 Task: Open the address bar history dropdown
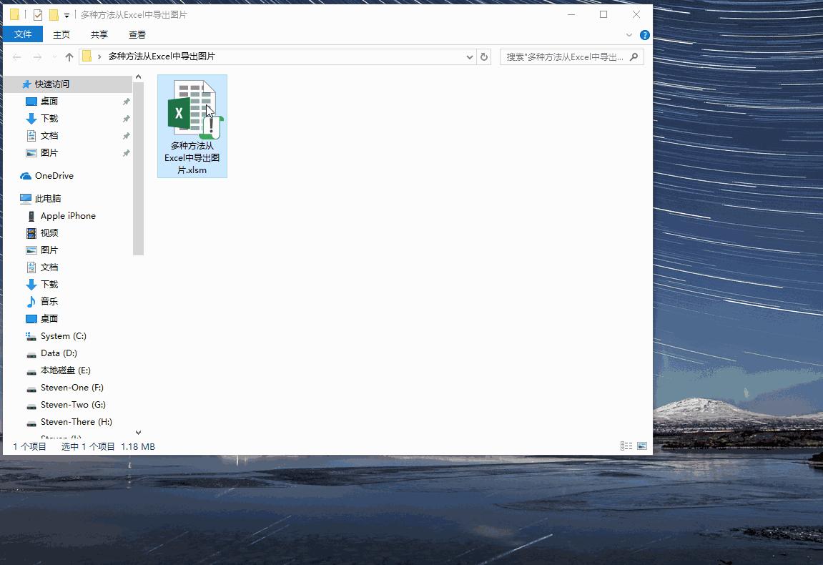click(469, 56)
